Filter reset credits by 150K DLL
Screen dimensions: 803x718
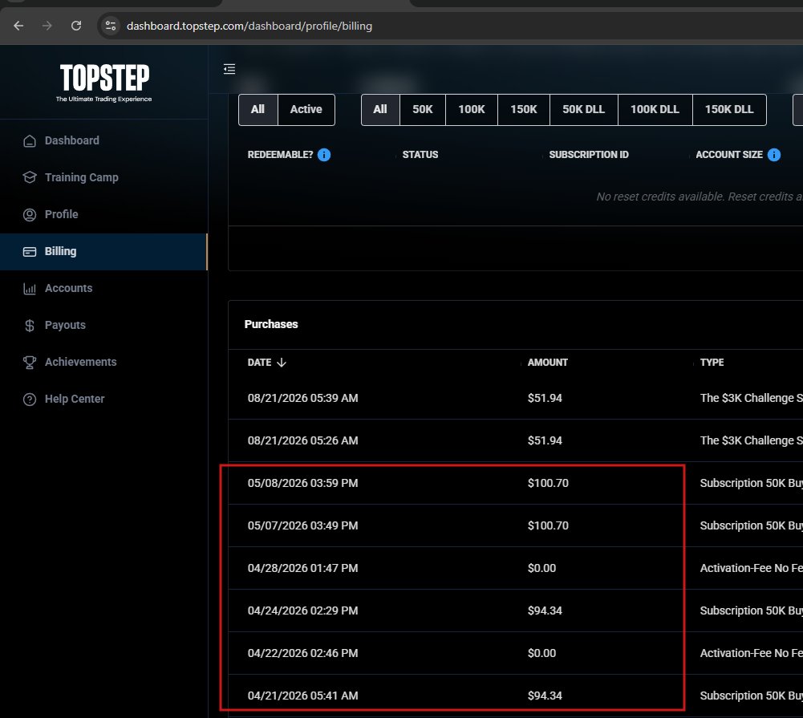[729, 110]
